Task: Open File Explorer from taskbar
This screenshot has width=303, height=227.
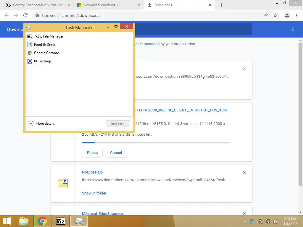Action: coord(24,221)
